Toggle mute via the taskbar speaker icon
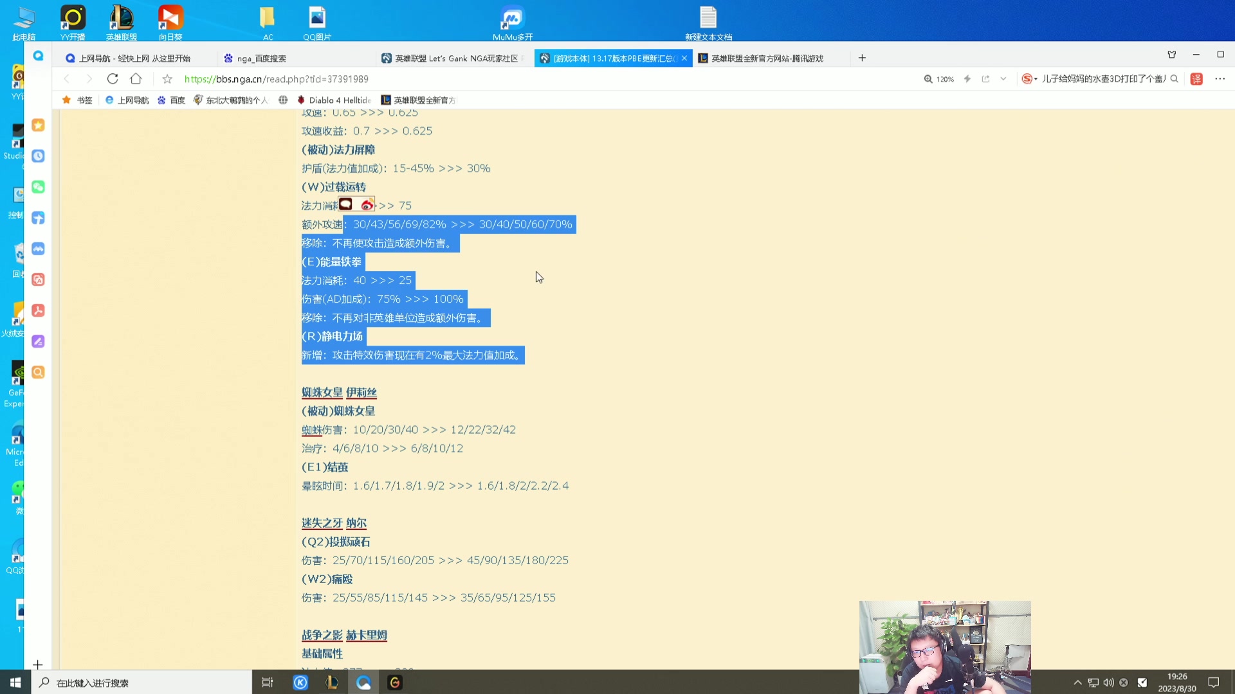This screenshot has width=1235, height=694. pos(1108,683)
